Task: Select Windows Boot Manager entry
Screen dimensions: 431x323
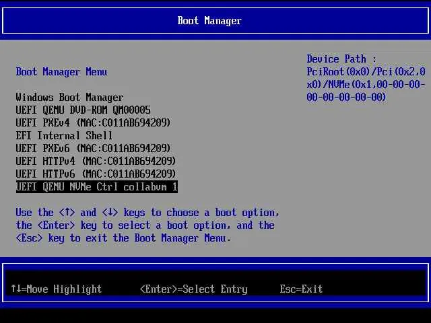Action: 69,97
